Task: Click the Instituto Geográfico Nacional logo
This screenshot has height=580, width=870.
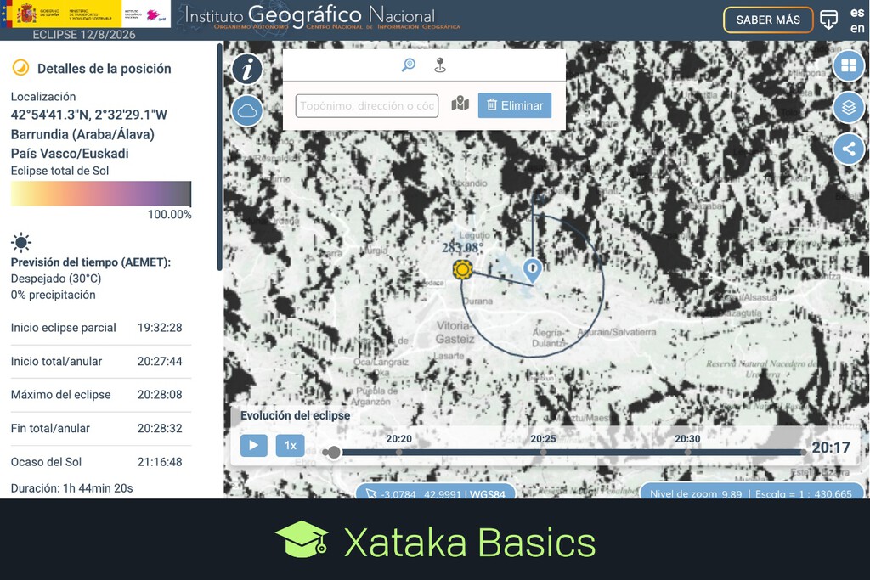Action: click(319, 17)
